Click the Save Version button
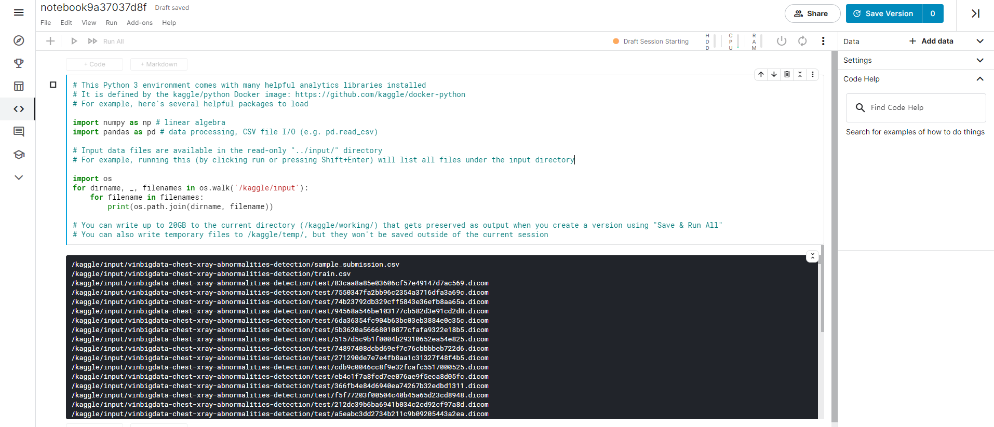This screenshot has width=994, height=427. click(883, 13)
